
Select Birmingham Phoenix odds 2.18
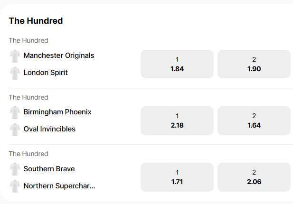tap(177, 121)
